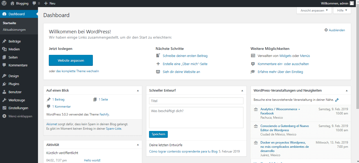The width and height of the screenshot is (359, 163).
Task: Open draft 'Cómo lograr contenido sorprendente para tu Blog'
Action: pos(183,151)
